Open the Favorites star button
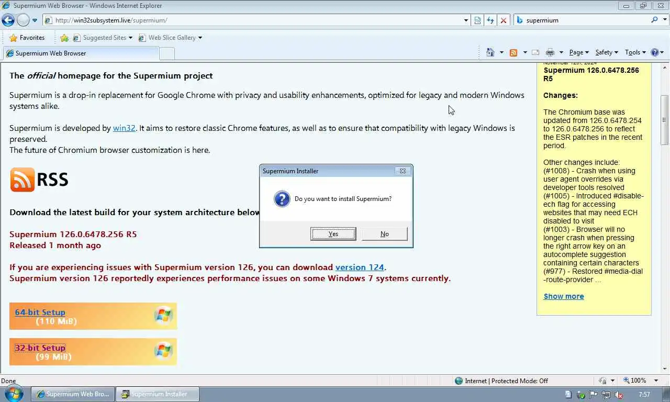The height and width of the screenshot is (402, 670). coord(27,38)
